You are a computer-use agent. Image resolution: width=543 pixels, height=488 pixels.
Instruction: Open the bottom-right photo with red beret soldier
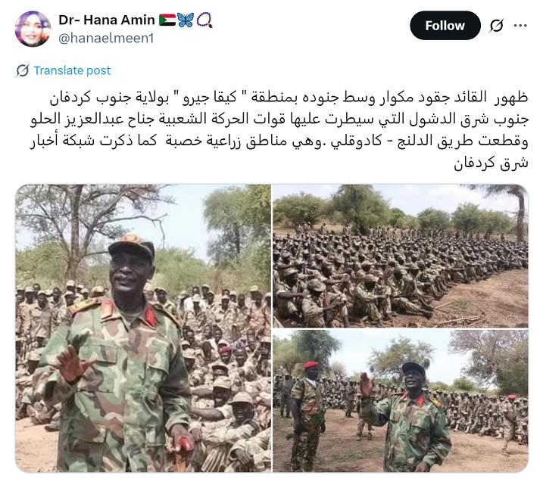point(401,401)
